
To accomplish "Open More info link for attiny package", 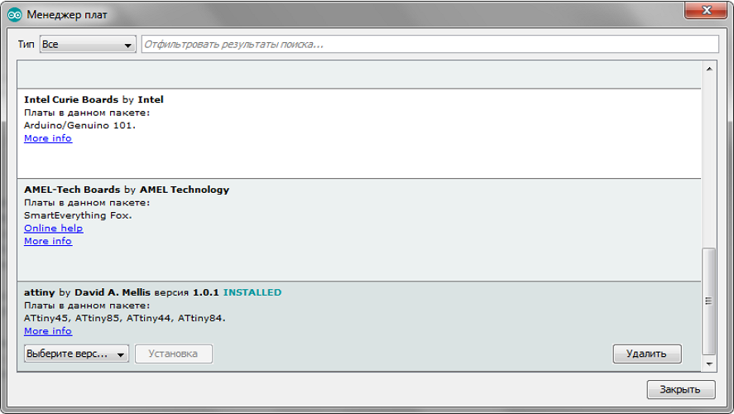I will click(48, 330).
